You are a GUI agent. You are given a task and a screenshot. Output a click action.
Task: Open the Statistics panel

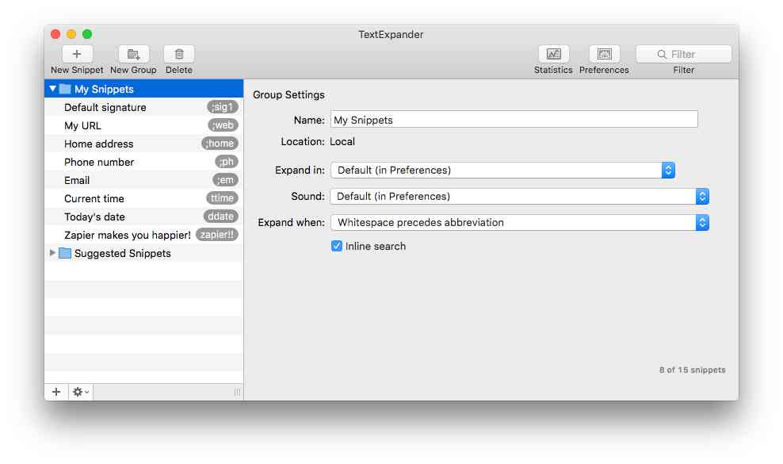(552, 53)
